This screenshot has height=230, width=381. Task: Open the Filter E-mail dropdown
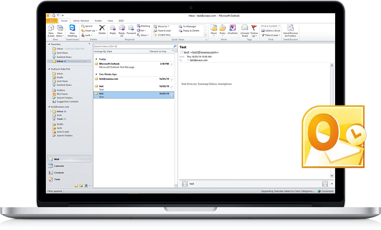click(271, 35)
